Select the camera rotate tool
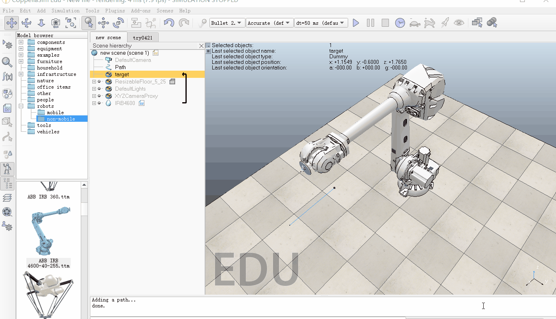 click(x=26, y=23)
